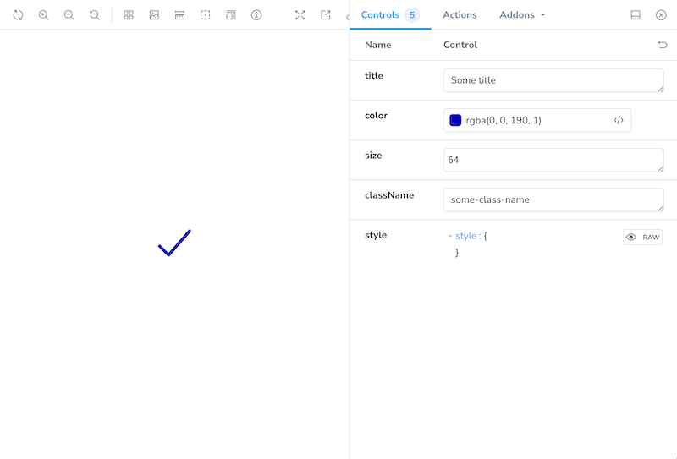
Task: Click the className text field
Action: pyautogui.click(x=553, y=200)
